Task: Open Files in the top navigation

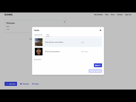Action: (x=107, y=15)
